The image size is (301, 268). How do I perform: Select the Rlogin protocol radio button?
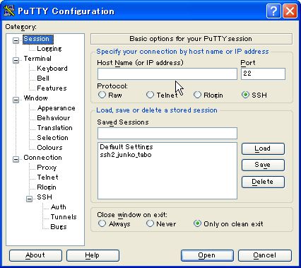pos(197,95)
